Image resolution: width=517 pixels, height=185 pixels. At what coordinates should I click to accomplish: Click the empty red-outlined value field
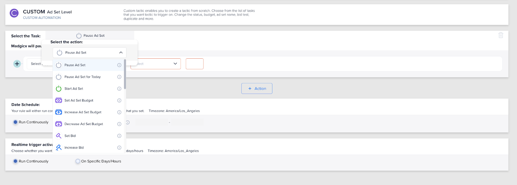(195, 64)
